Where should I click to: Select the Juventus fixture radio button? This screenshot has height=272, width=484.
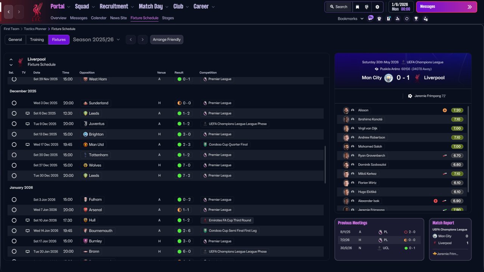pyautogui.click(x=14, y=124)
